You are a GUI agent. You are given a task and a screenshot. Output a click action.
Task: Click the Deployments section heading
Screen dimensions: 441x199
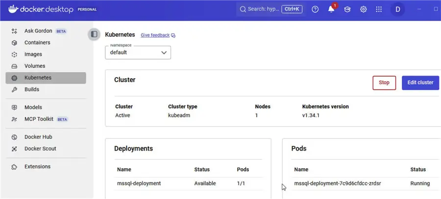coord(134,149)
